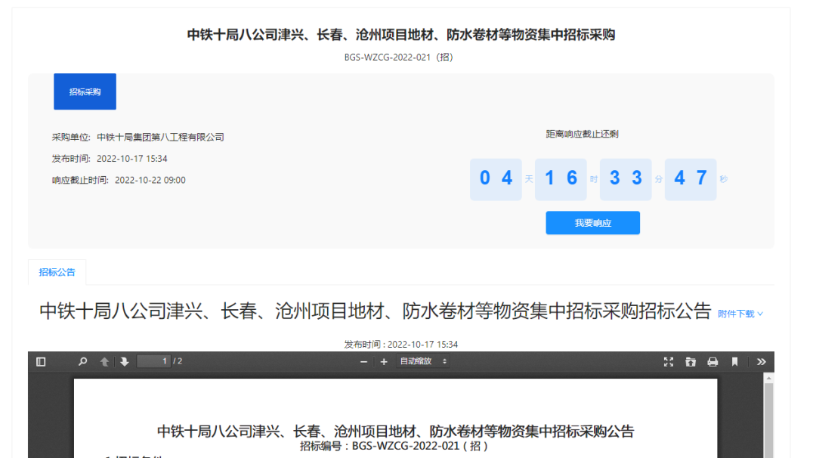Click the PDF page number field
The image size is (816, 458).
153,361
